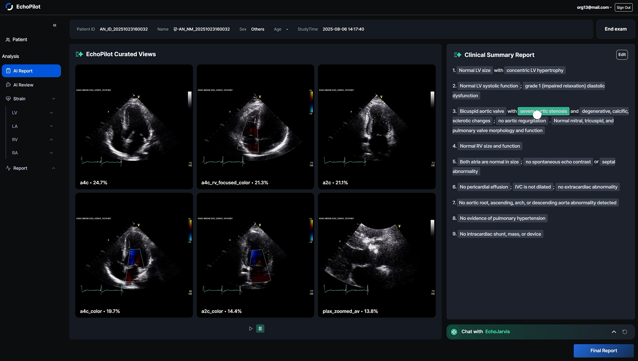Select the 'concentric LV hypertrophy' finding tag
This screenshot has height=361, width=638.
[535, 70]
